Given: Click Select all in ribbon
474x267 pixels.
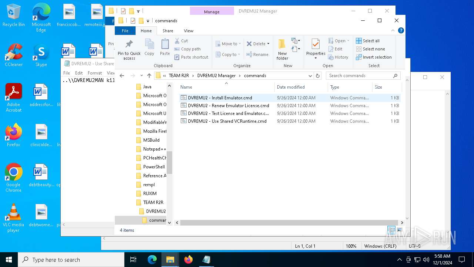Looking at the screenshot, I should tap(368, 41).
